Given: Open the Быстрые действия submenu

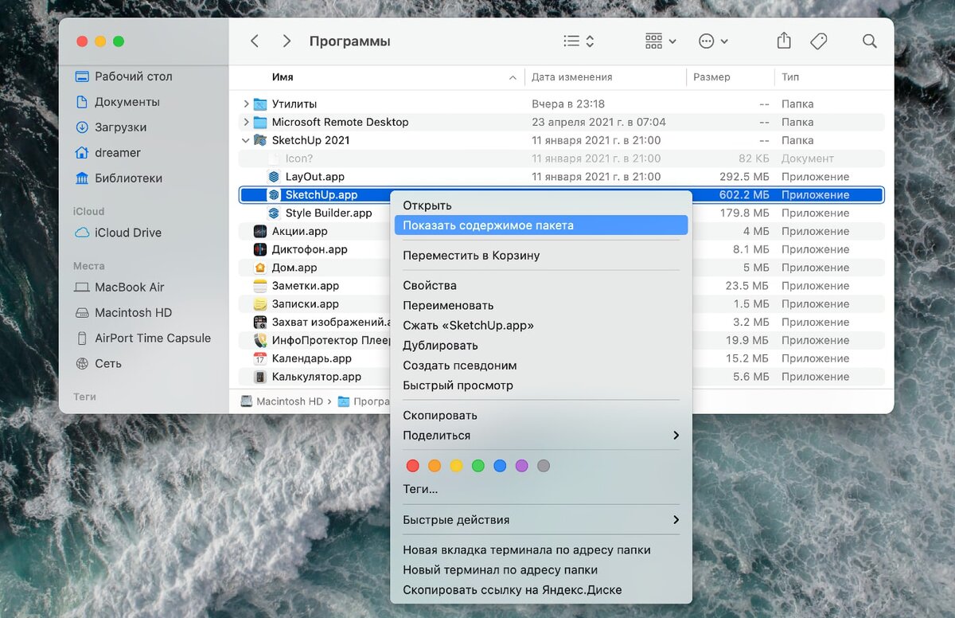Looking at the screenshot, I should [x=541, y=520].
